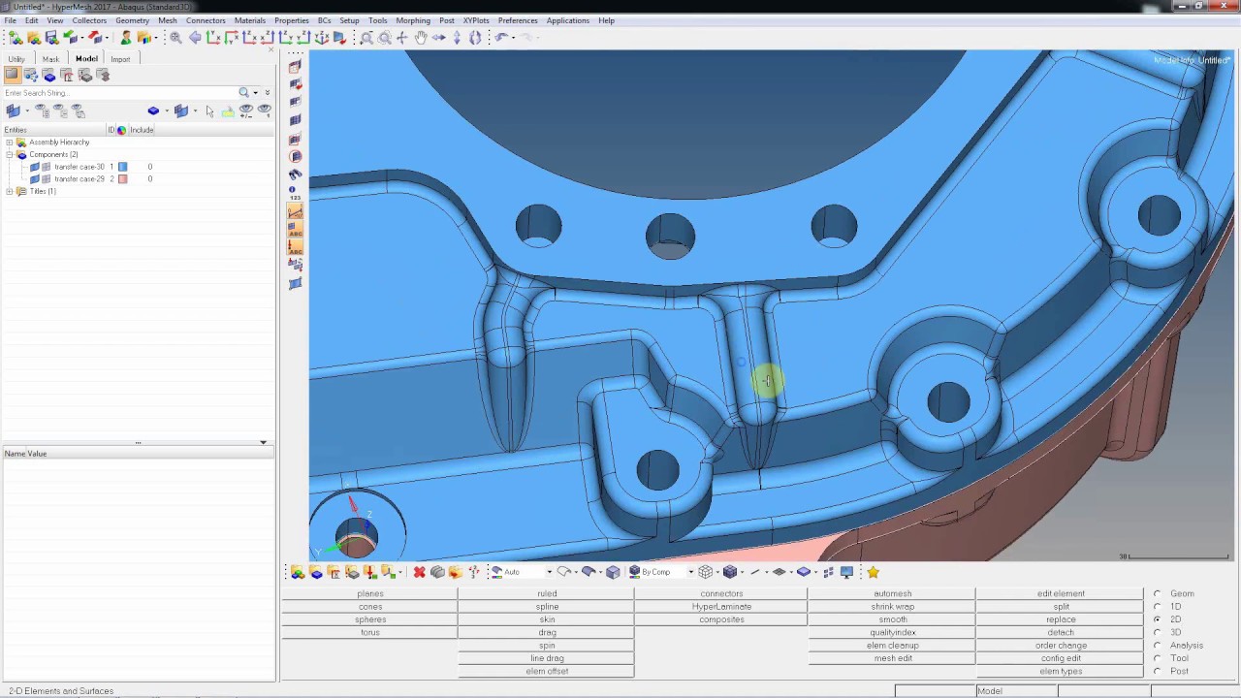
Task: Select the Post radio button
Action: click(x=1157, y=671)
